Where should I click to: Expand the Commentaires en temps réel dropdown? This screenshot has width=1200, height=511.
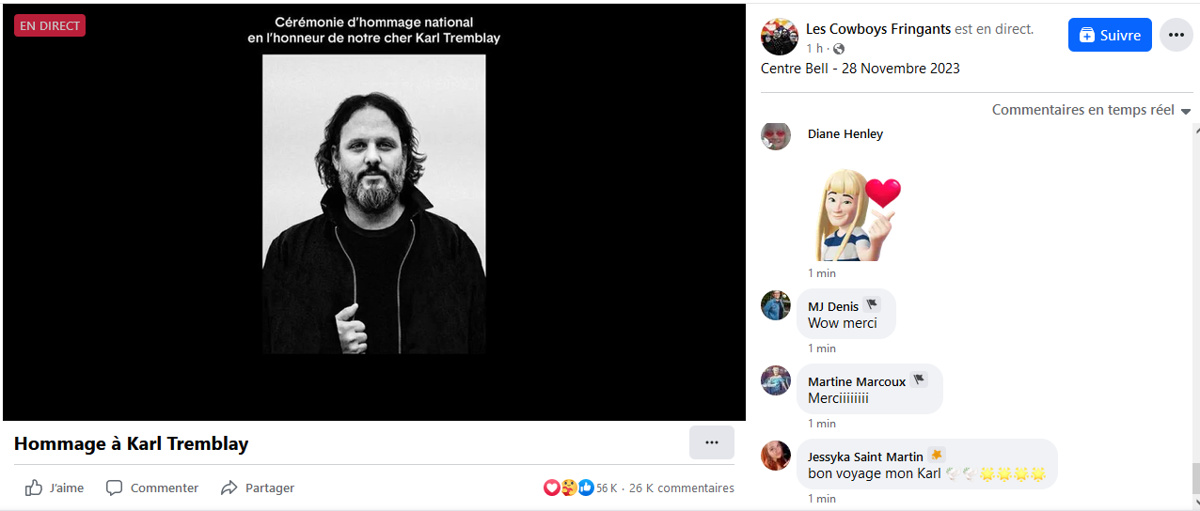(x=1092, y=110)
